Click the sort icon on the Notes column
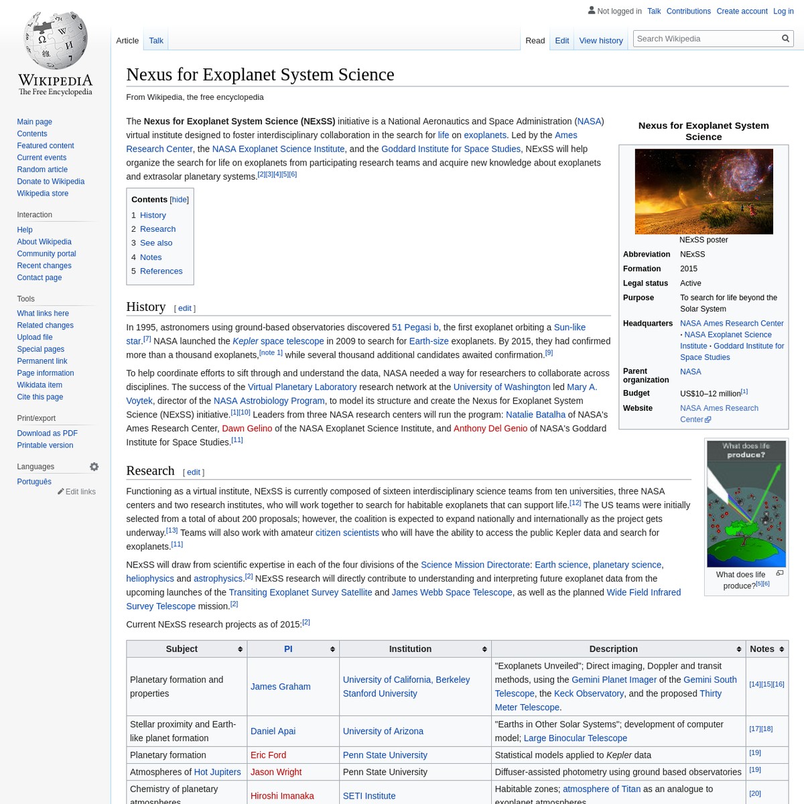 tap(781, 649)
